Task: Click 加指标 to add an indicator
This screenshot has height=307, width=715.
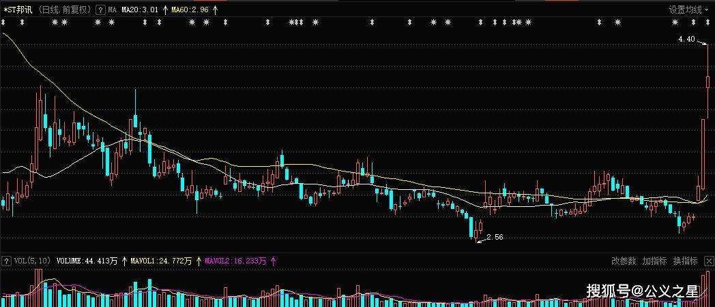Action: [654, 261]
